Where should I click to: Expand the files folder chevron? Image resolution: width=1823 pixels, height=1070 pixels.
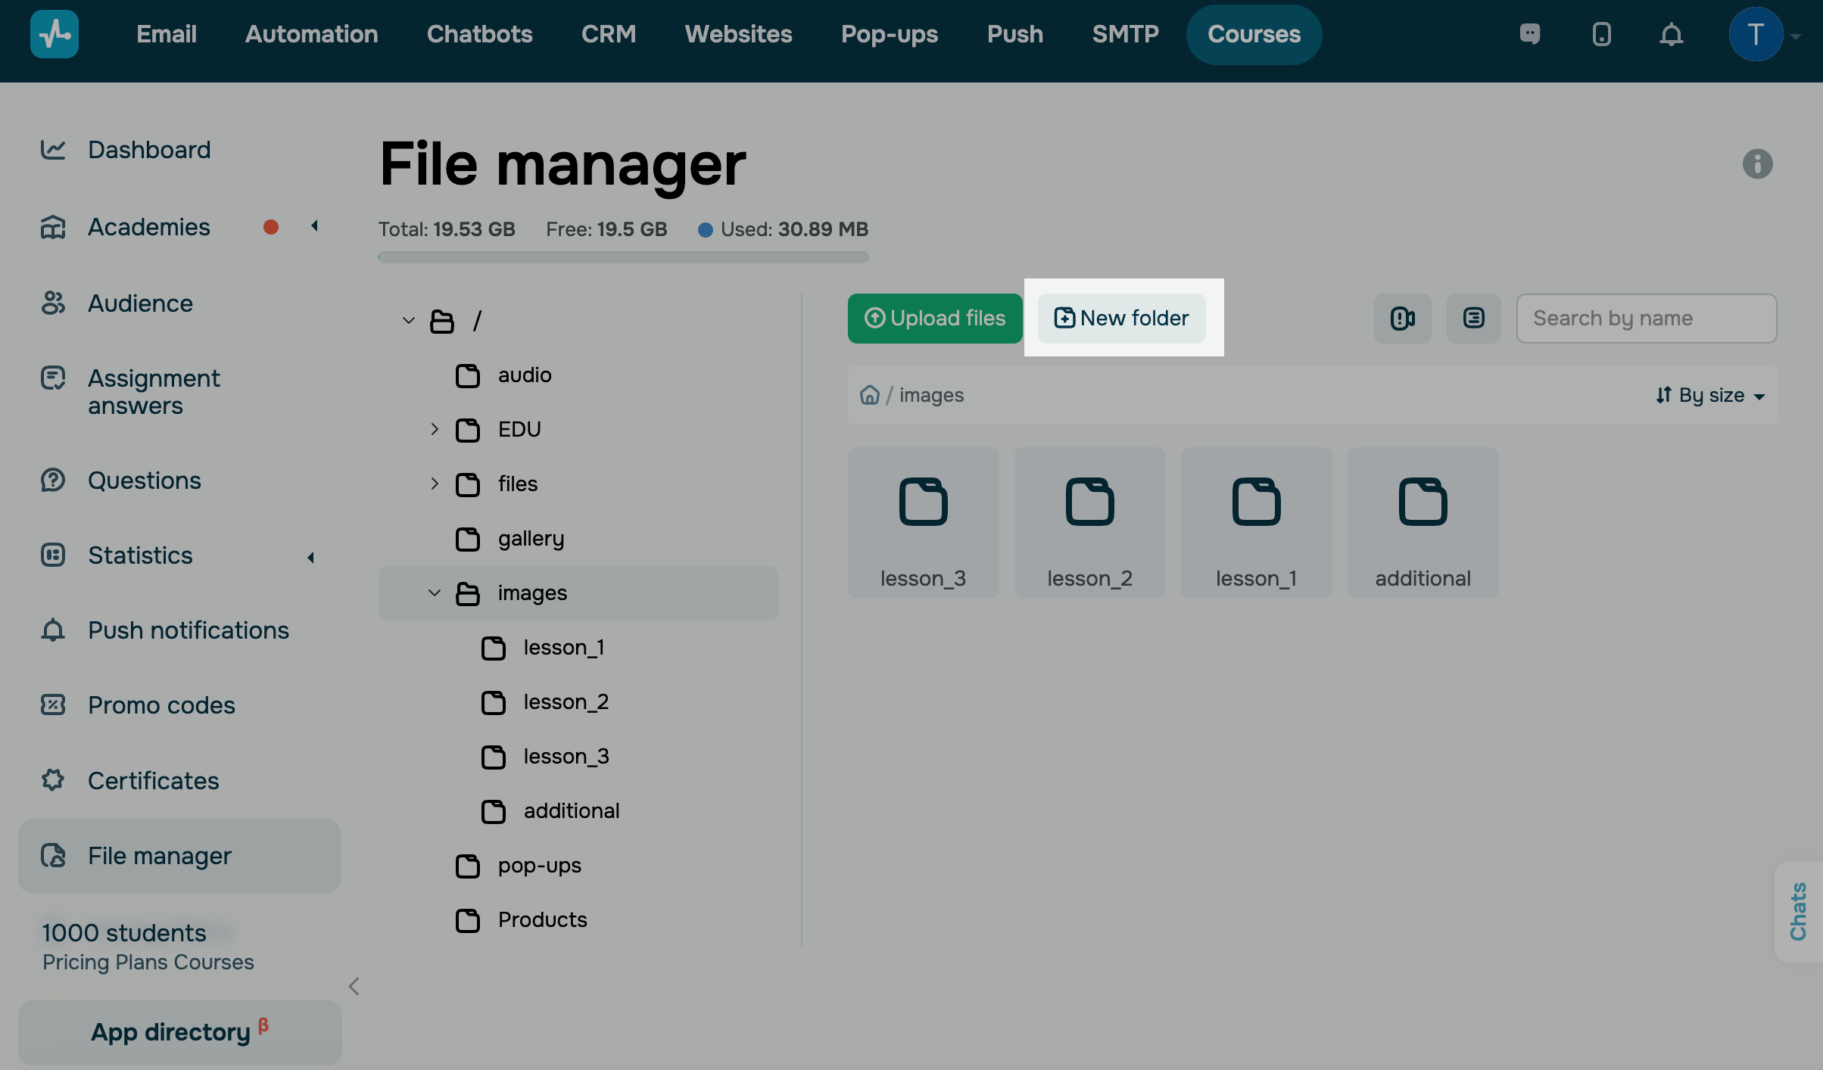pos(435,484)
